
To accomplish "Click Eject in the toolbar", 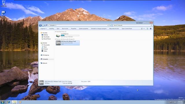I will [58, 29].
